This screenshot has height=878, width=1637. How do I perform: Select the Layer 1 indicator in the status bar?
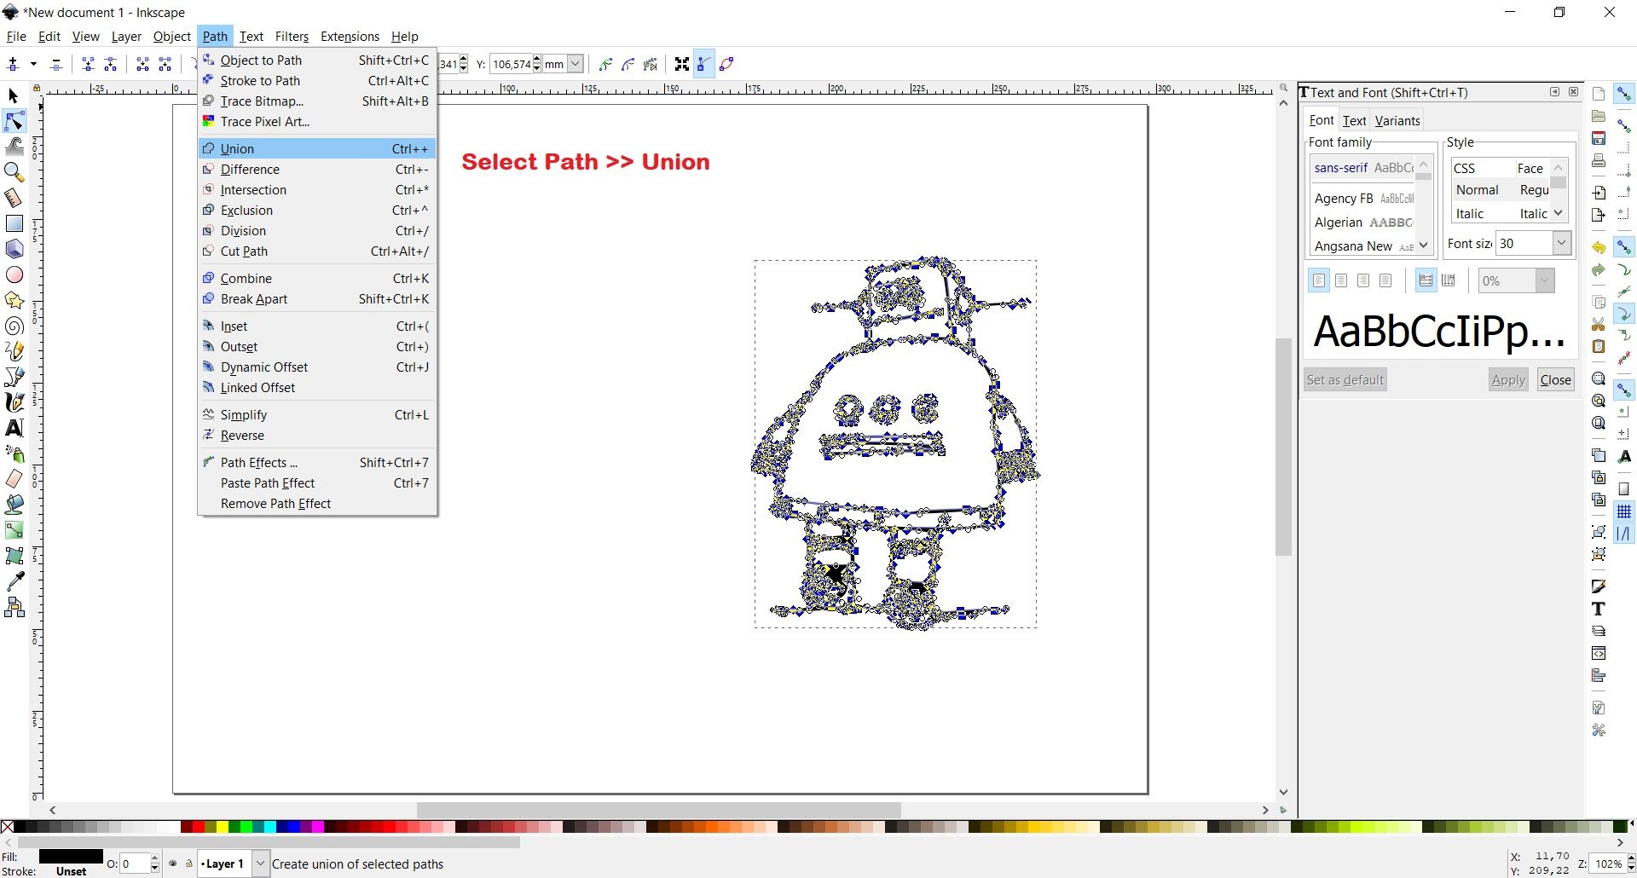(226, 864)
